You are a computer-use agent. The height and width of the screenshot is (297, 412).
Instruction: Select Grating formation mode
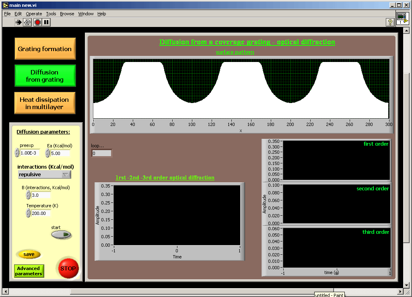(x=45, y=49)
